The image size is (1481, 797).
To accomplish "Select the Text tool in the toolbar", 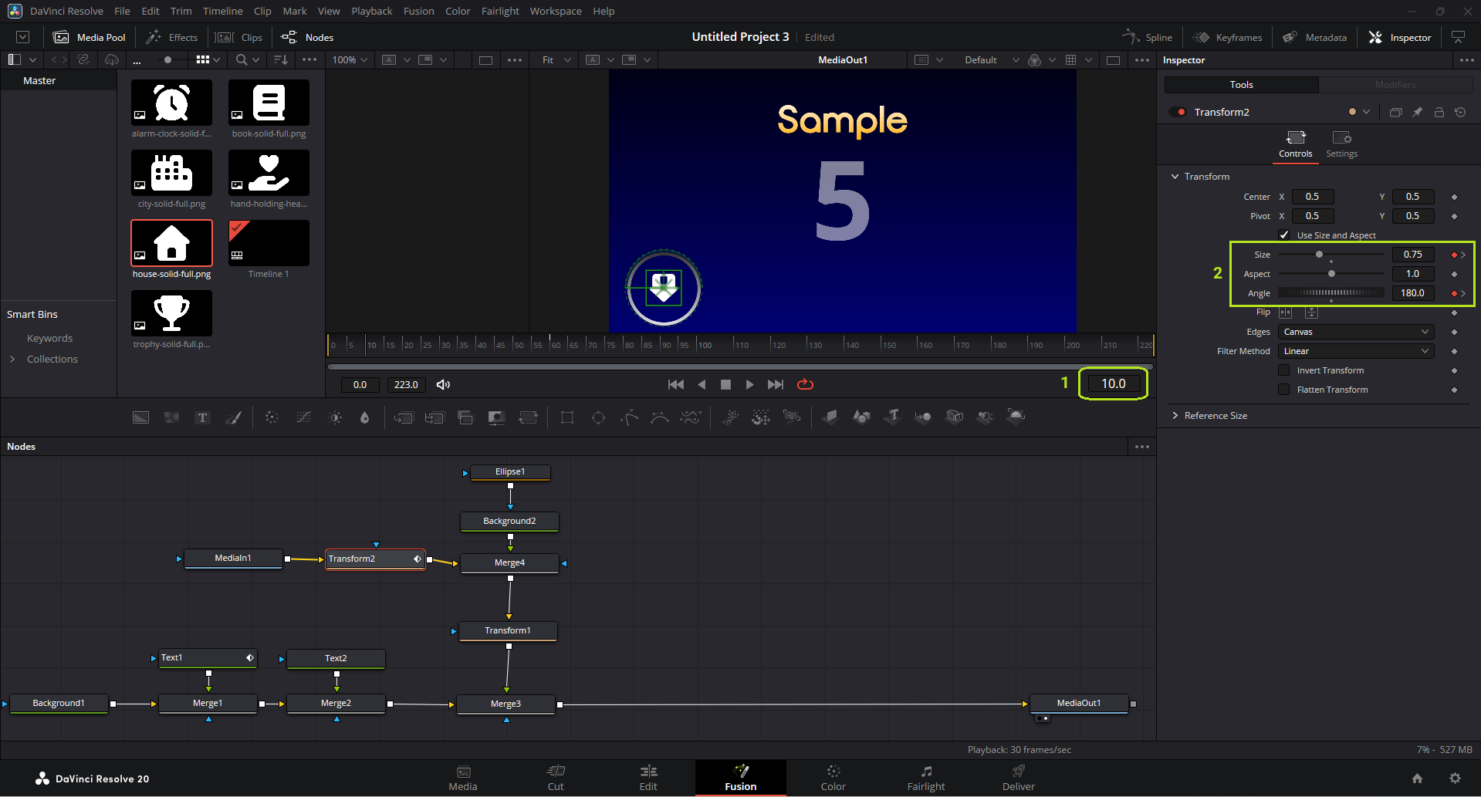I will (x=202, y=417).
